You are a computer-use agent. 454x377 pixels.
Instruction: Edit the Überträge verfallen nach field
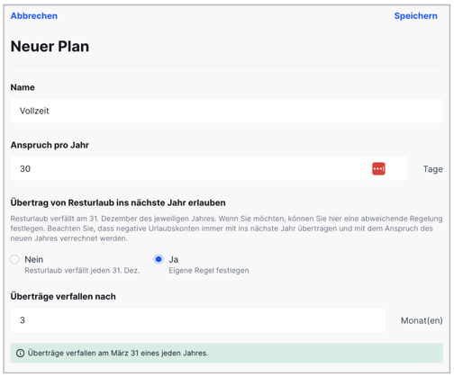point(198,320)
